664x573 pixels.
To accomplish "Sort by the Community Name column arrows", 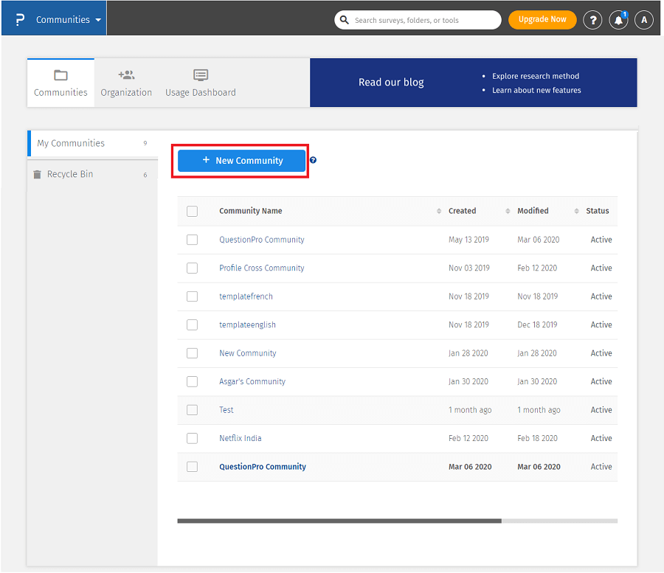I will pyautogui.click(x=439, y=212).
